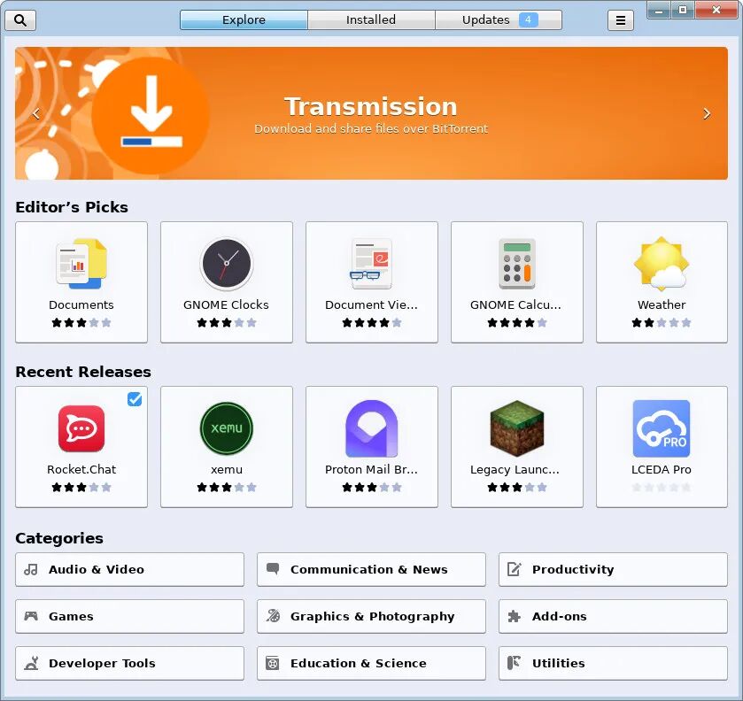Open the Rocket.Chat app icon
The image size is (743, 701).
tap(81, 428)
